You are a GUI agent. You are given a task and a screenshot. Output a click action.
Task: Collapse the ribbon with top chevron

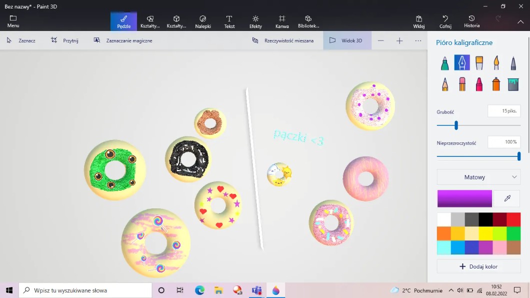point(520,21)
